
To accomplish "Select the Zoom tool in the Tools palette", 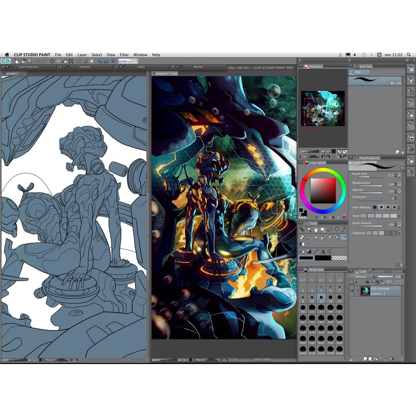I will 309,229.
